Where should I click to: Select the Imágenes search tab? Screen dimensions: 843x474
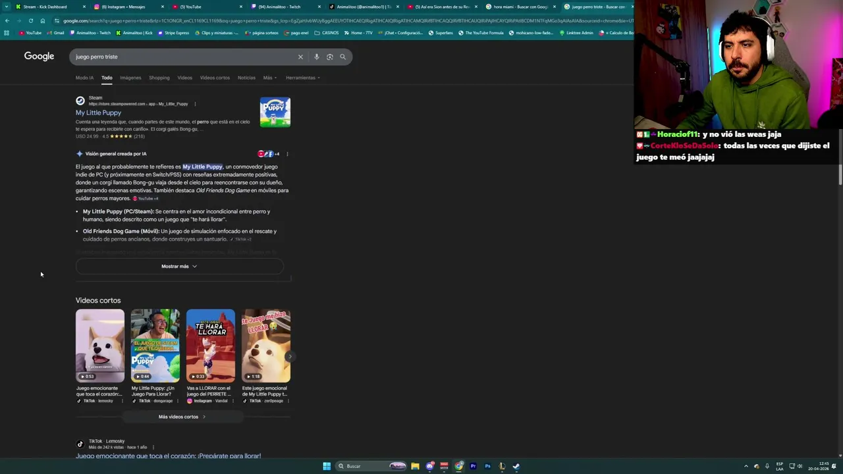coord(130,78)
